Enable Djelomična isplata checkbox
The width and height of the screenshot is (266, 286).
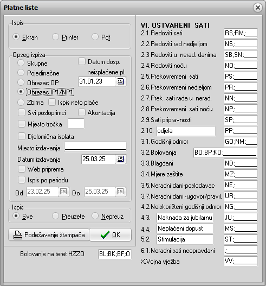tap(22, 136)
